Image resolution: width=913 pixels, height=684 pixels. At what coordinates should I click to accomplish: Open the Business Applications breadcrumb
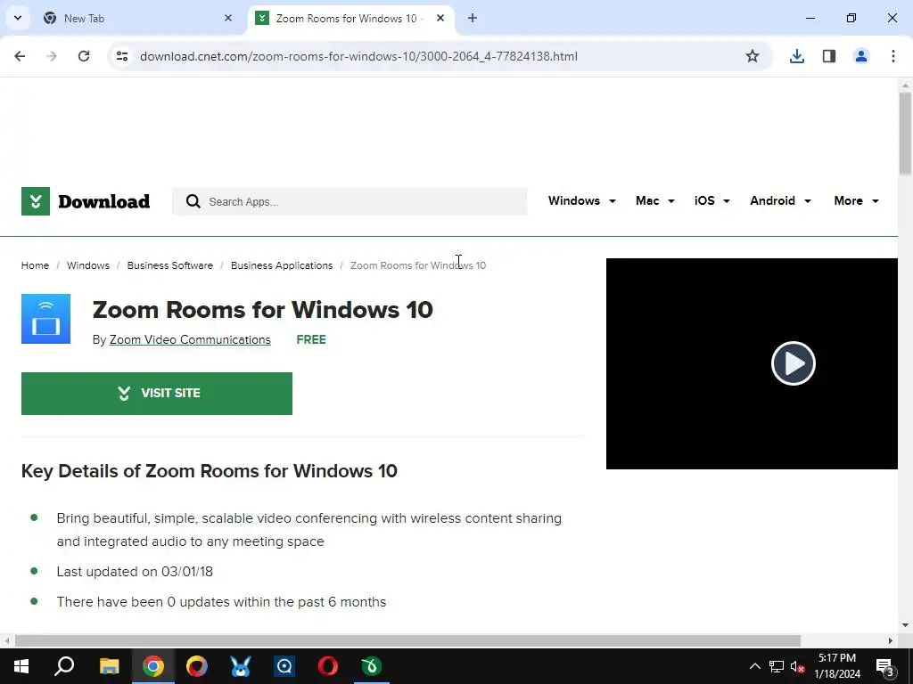[282, 265]
